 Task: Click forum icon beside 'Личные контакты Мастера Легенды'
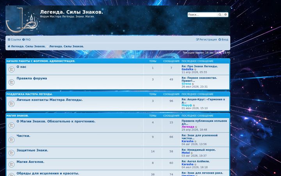pos(11,104)
